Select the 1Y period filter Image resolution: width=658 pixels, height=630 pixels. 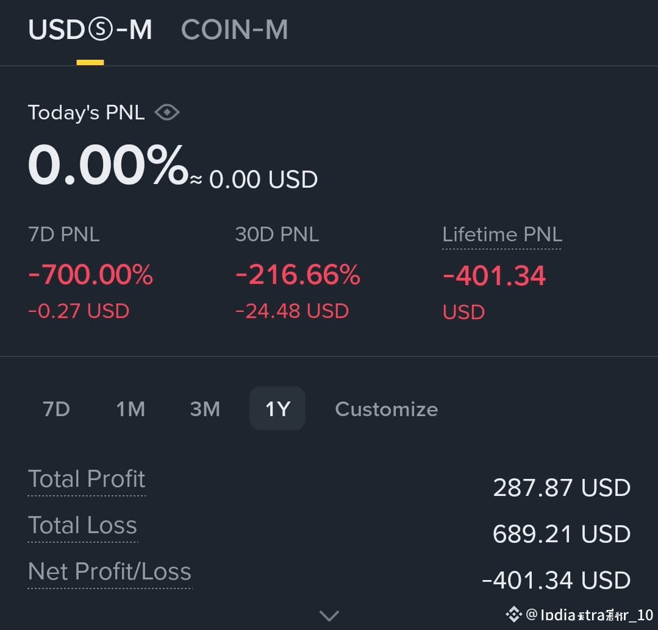[277, 409]
